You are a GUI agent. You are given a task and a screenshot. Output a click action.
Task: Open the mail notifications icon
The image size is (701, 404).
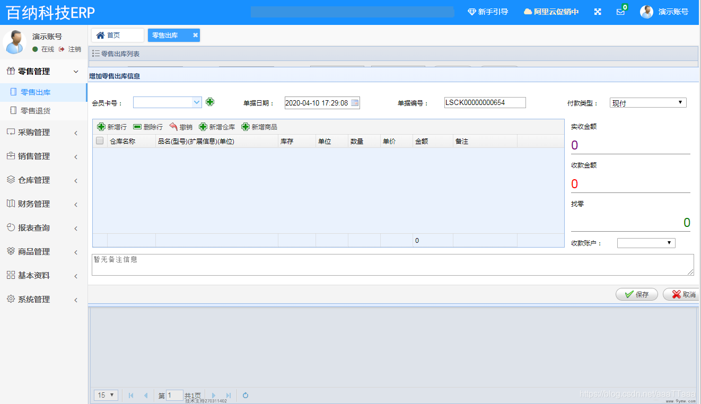pyautogui.click(x=620, y=12)
